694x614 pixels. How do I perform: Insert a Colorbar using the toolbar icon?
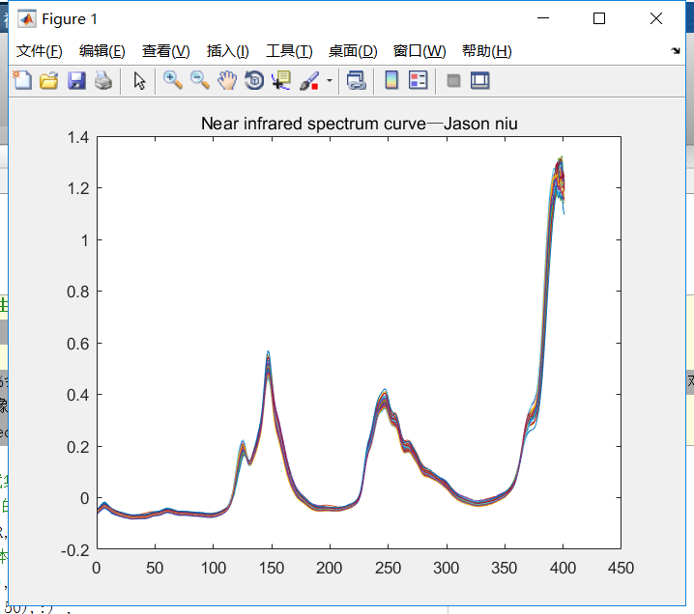(x=391, y=80)
